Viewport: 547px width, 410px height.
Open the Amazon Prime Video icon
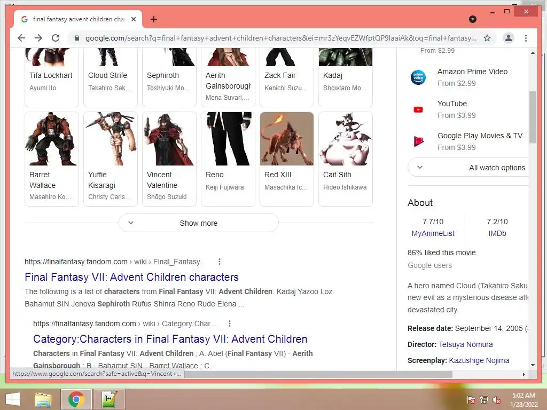pyautogui.click(x=418, y=77)
